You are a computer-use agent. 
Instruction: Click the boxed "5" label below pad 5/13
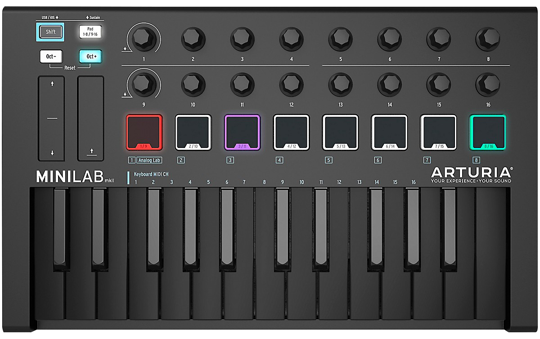(328, 160)
